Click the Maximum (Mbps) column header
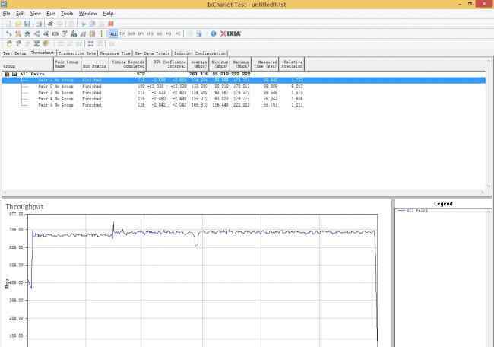Screen dimensions: 494x347 click(x=241, y=65)
